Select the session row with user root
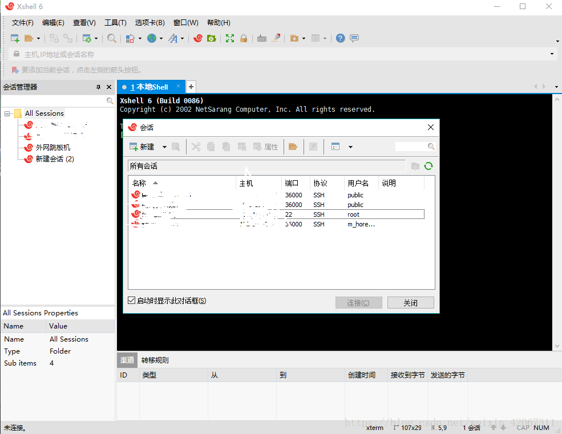The width and height of the screenshot is (562, 434). point(277,214)
